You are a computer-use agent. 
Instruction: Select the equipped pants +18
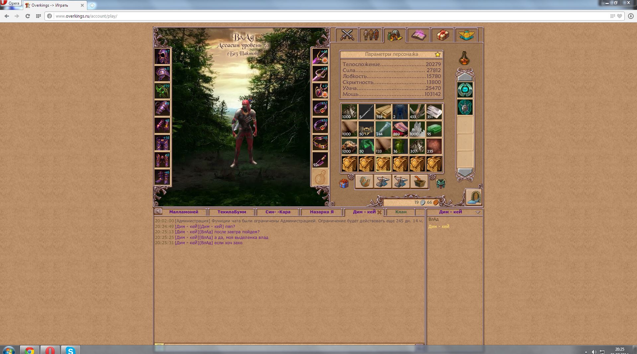[x=162, y=143]
